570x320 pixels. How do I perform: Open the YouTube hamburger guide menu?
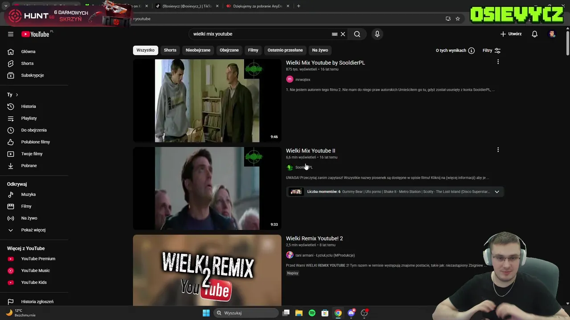11,34
